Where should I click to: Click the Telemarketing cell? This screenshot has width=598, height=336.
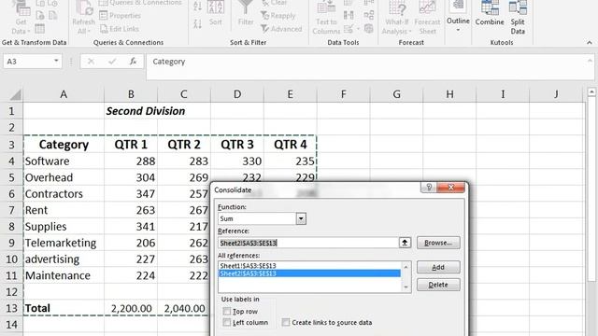64,243
